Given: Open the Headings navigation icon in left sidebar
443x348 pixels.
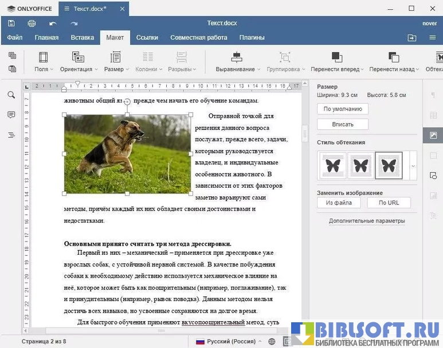Looking at the screenshot, I should click(x=11, y=135).
